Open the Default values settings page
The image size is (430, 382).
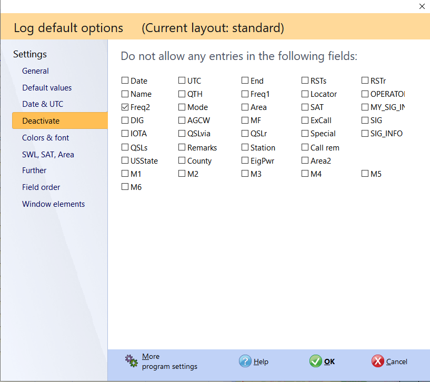47,88
